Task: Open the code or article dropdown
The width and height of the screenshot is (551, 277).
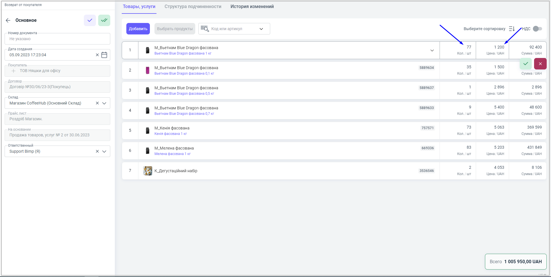Action: click(261, 29)
